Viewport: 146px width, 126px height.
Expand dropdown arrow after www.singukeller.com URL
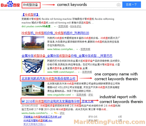pyautogui.click(x=73, y=95)
